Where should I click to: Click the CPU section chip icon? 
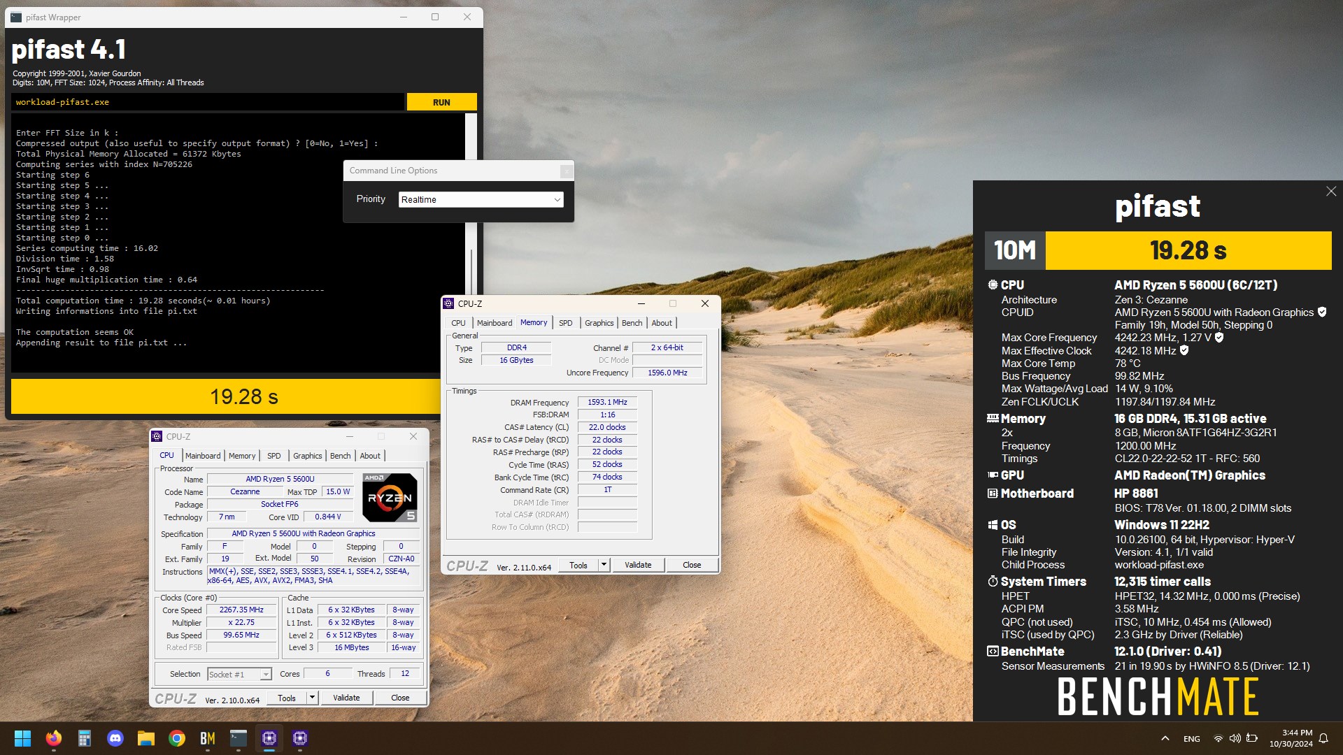pyautogui.click(x=993, y=285)
